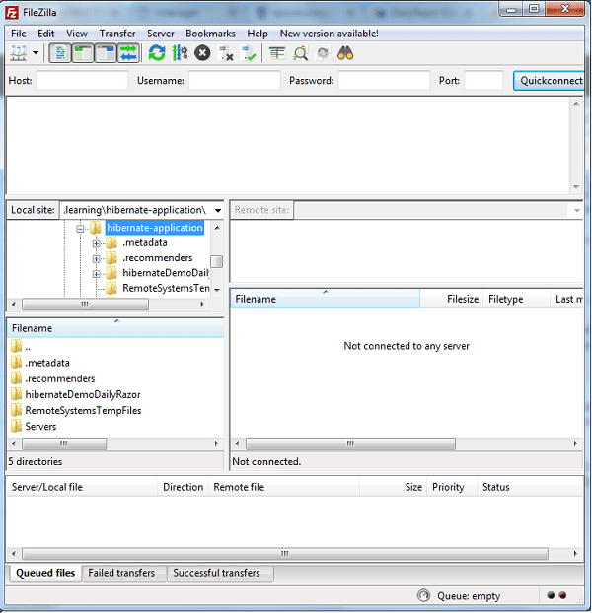Click the local file list horizontal scrollbar
Screen dimensions: 592x613
(64, 443)
